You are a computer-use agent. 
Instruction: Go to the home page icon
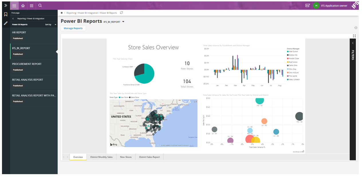click(x=23, y=5)
